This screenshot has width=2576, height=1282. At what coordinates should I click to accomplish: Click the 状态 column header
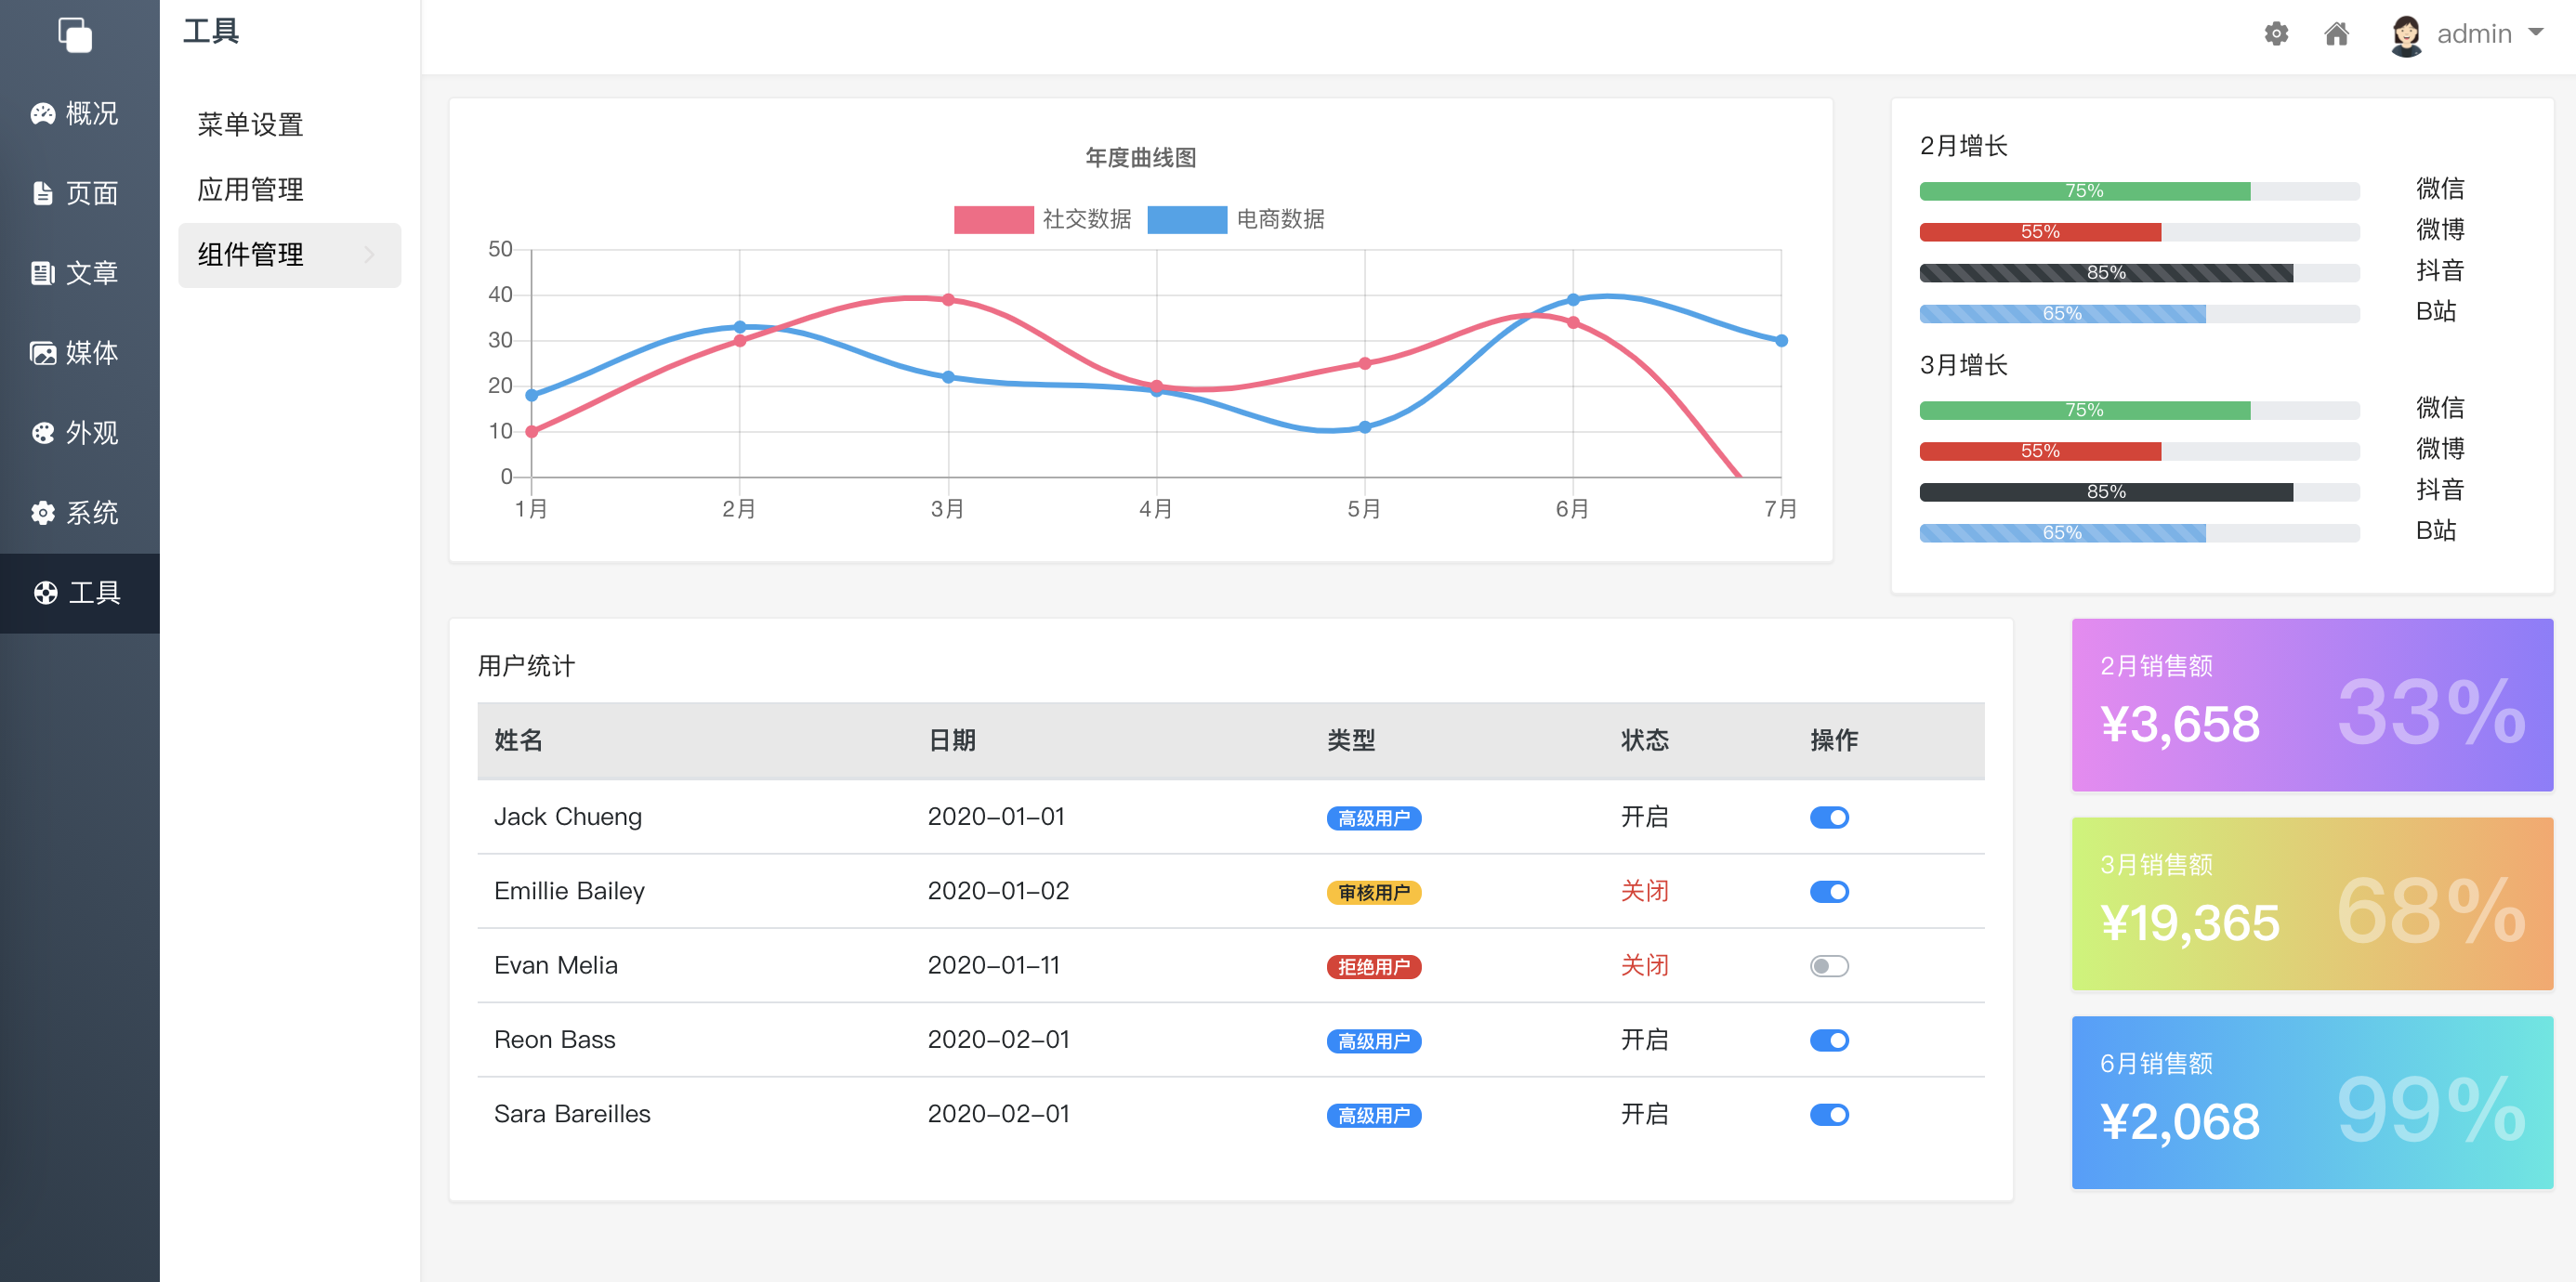pyautogui.click(x=1645, y=741)
